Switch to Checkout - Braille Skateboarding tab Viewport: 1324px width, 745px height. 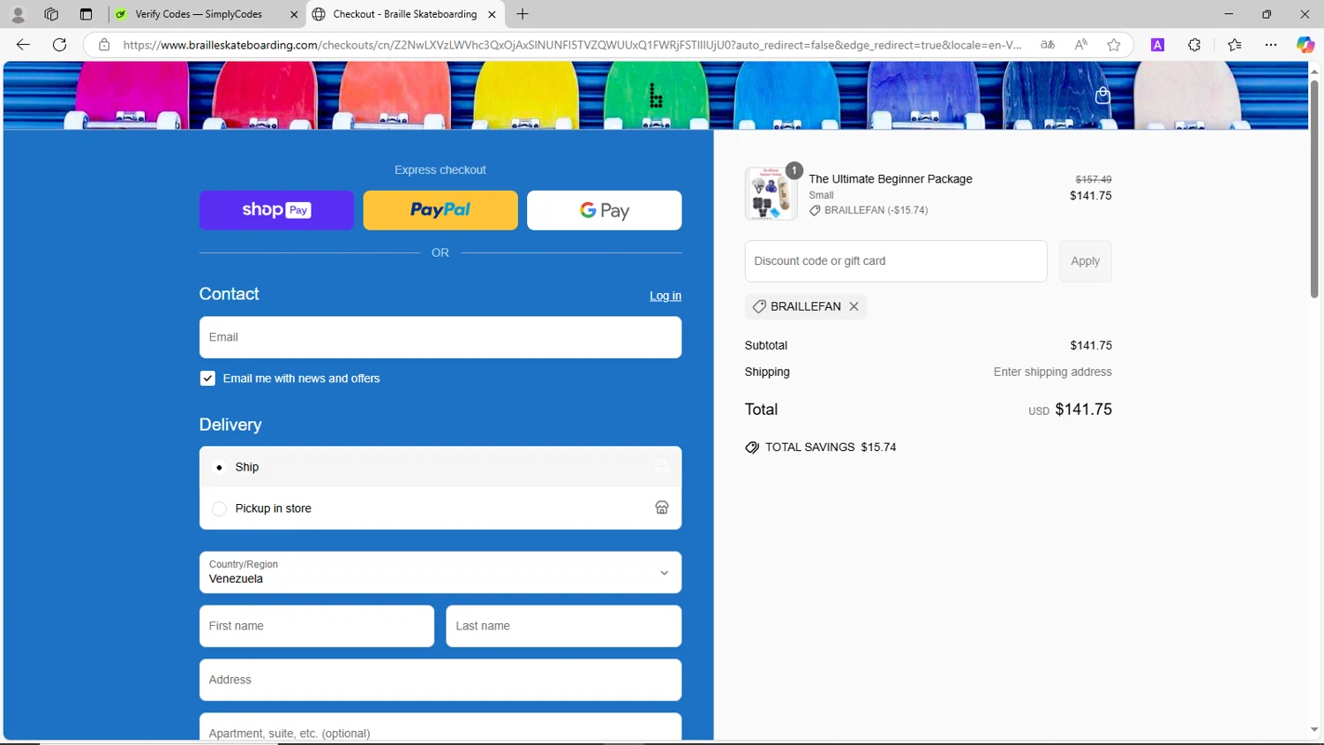pyautogui.click(x=406, y=14)
